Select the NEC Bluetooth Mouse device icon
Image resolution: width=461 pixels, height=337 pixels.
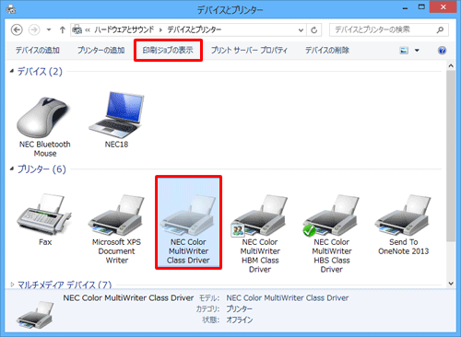coord(44,118)
